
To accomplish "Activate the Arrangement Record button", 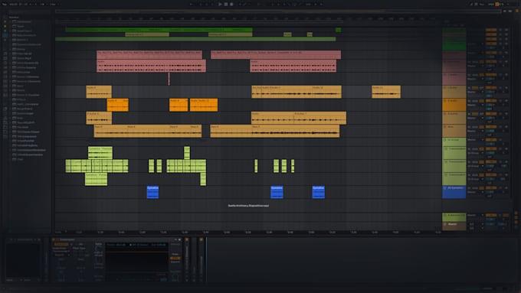I will pyautogui.click(x=231, y=5).
